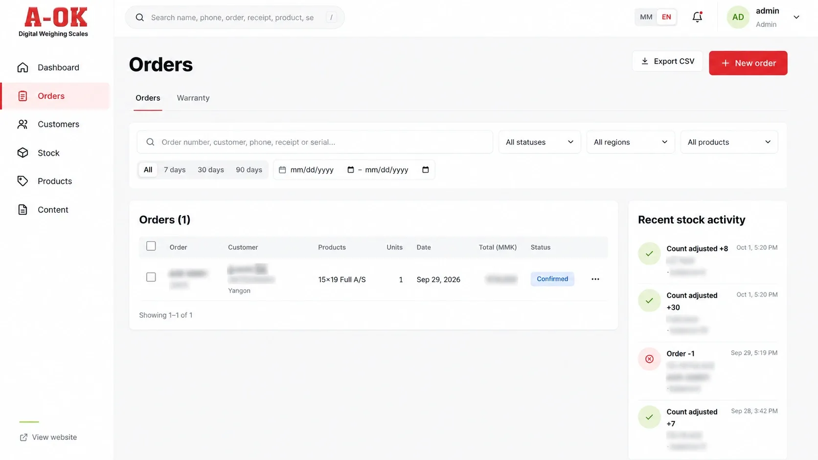This screenshot has width=818, height=460.
Task: Select the Orders tab under the heading
Action: pyautogui.click(x=148, y=98)
